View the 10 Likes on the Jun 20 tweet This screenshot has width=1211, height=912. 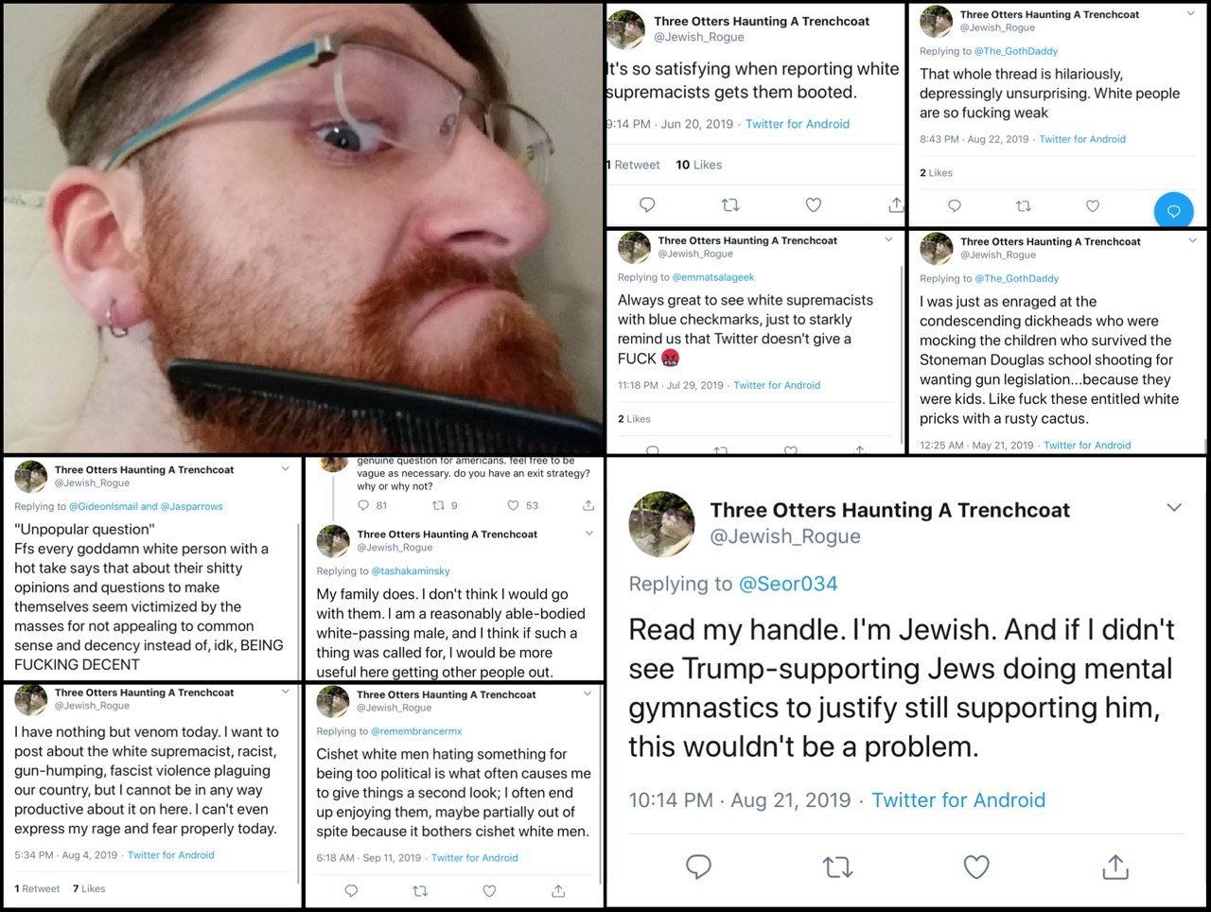[698, 165]
